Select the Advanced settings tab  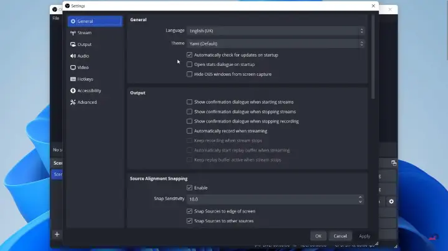[x=95, y=102]
